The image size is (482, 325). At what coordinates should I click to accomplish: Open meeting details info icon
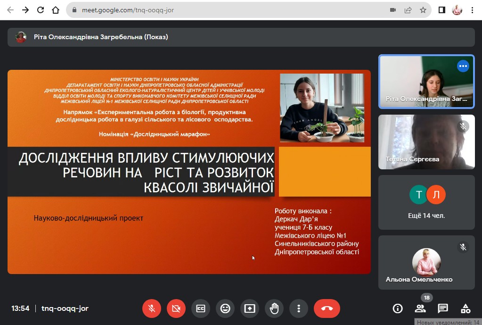(398, 308)
